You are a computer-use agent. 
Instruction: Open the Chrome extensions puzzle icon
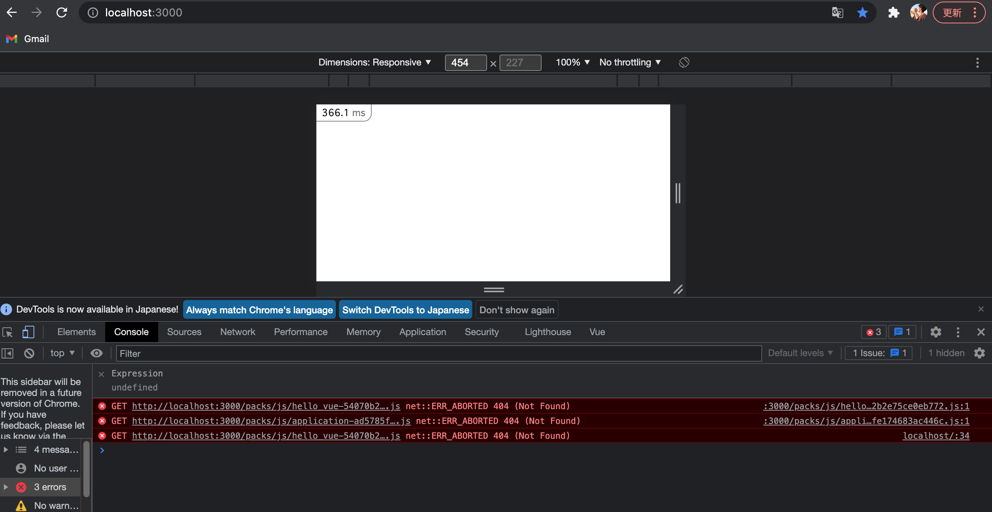pyautogui.click(x=893, y=12)
